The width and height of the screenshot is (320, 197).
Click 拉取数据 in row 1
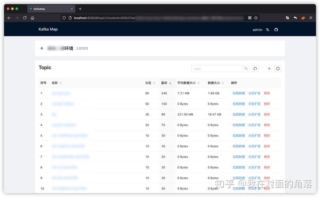coord(239,93)
